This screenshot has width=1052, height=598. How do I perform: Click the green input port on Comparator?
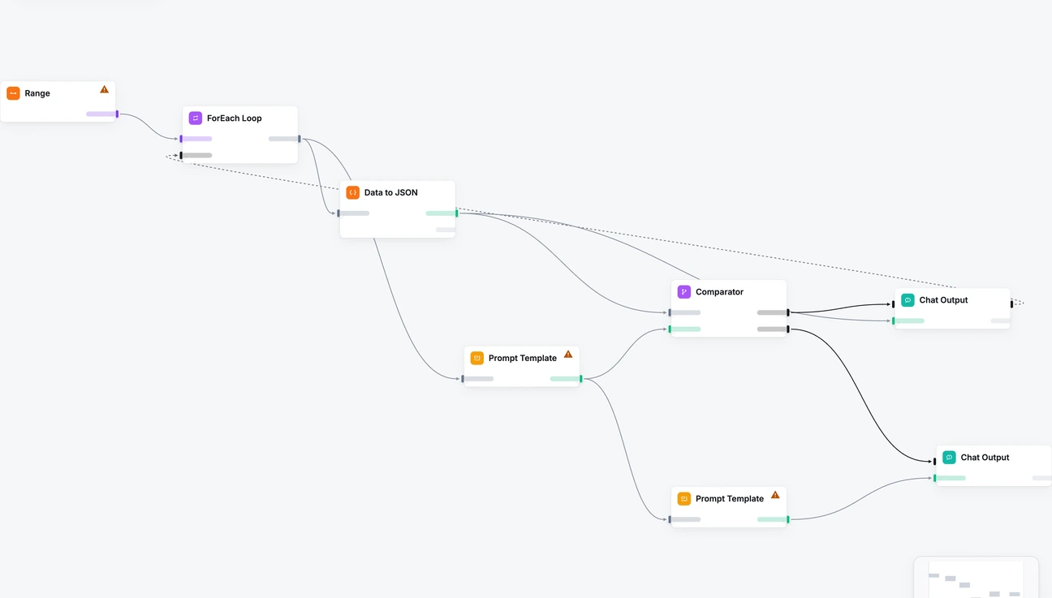coord(670,329)
